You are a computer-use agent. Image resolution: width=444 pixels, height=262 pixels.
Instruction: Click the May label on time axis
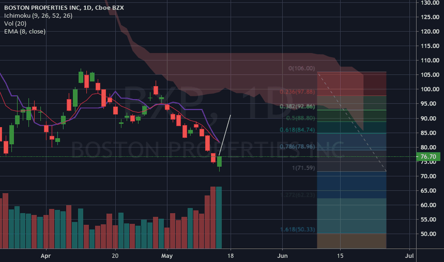click(x=167, y=256)
